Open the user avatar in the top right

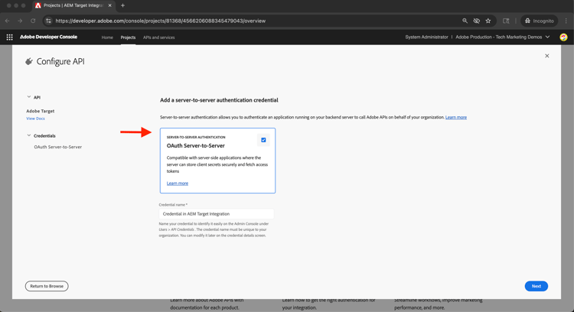pos(563,37)
